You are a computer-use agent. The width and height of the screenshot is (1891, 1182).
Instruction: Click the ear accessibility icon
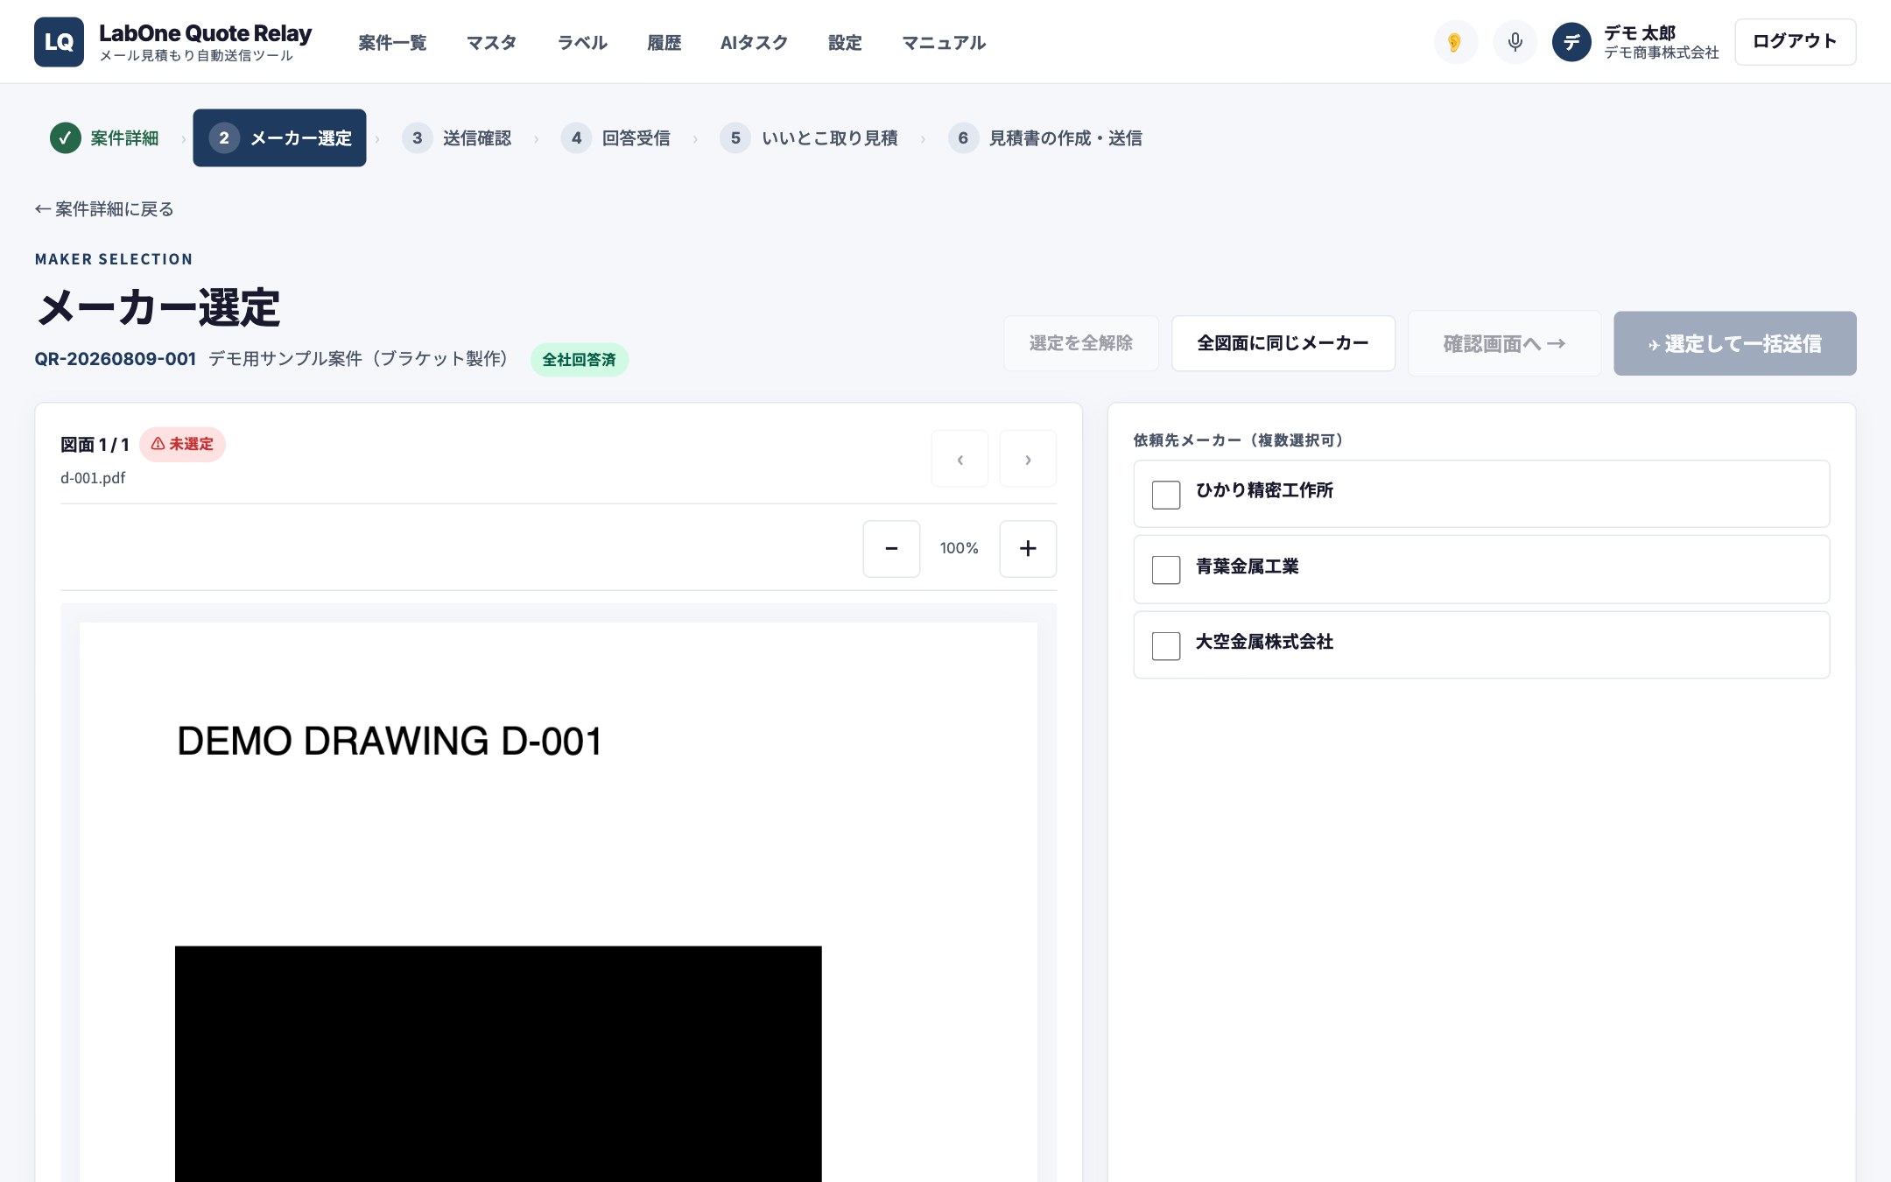point(1455,42)
